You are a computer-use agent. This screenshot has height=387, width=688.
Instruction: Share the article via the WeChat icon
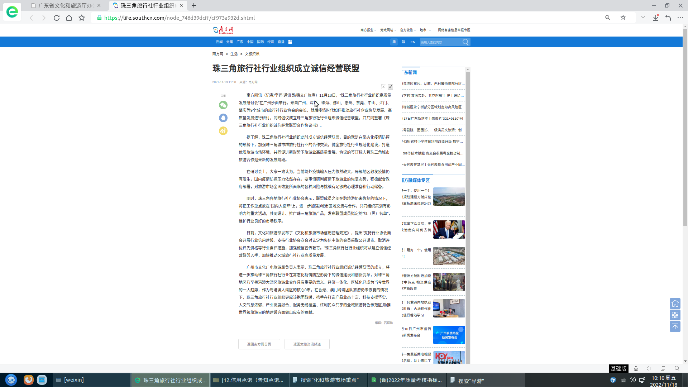pyautogui.click(x=223, y=105)
